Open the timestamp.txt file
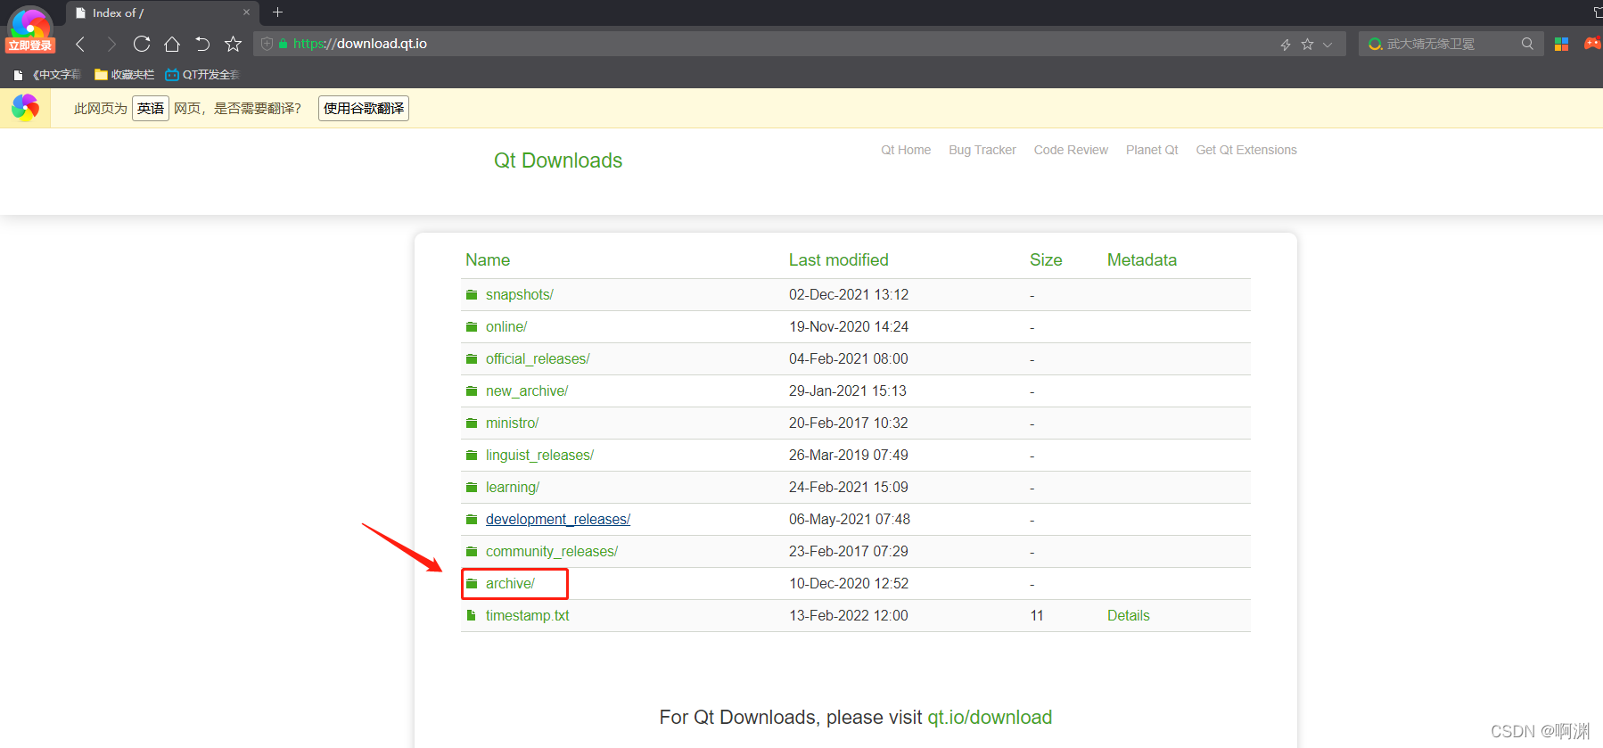 (x=528, y=616)
